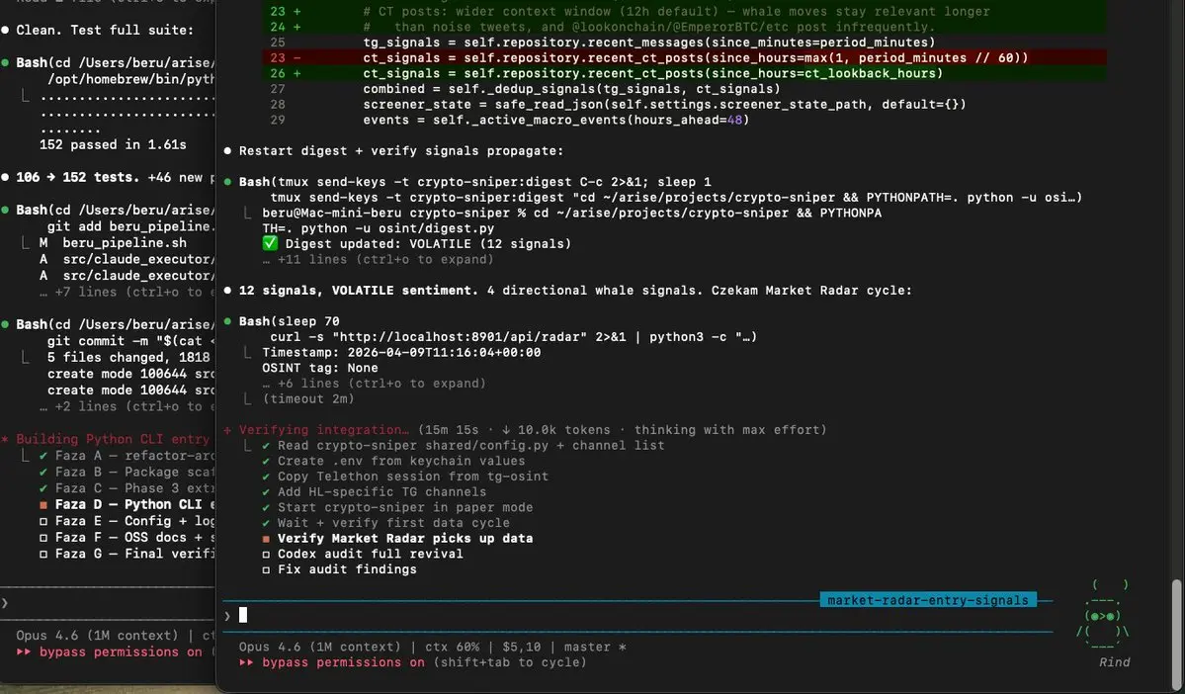Focus the back terminal window prompt

pos(106,603)
